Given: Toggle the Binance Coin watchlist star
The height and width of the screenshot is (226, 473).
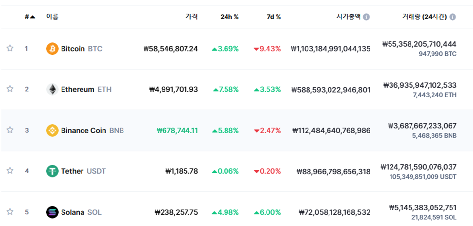Looking at the screenshot, I should click(10, 130).
